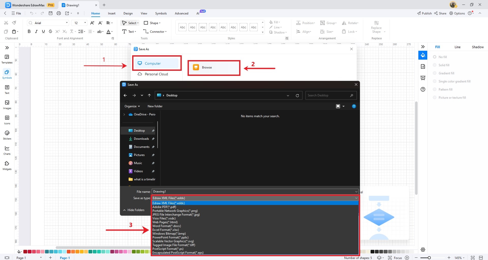Refresh the Desktop folder listing
The height and width of the screenshot is (260, 488).
(297, 95)
